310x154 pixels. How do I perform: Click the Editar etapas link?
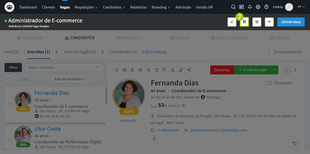pos(154,52)
